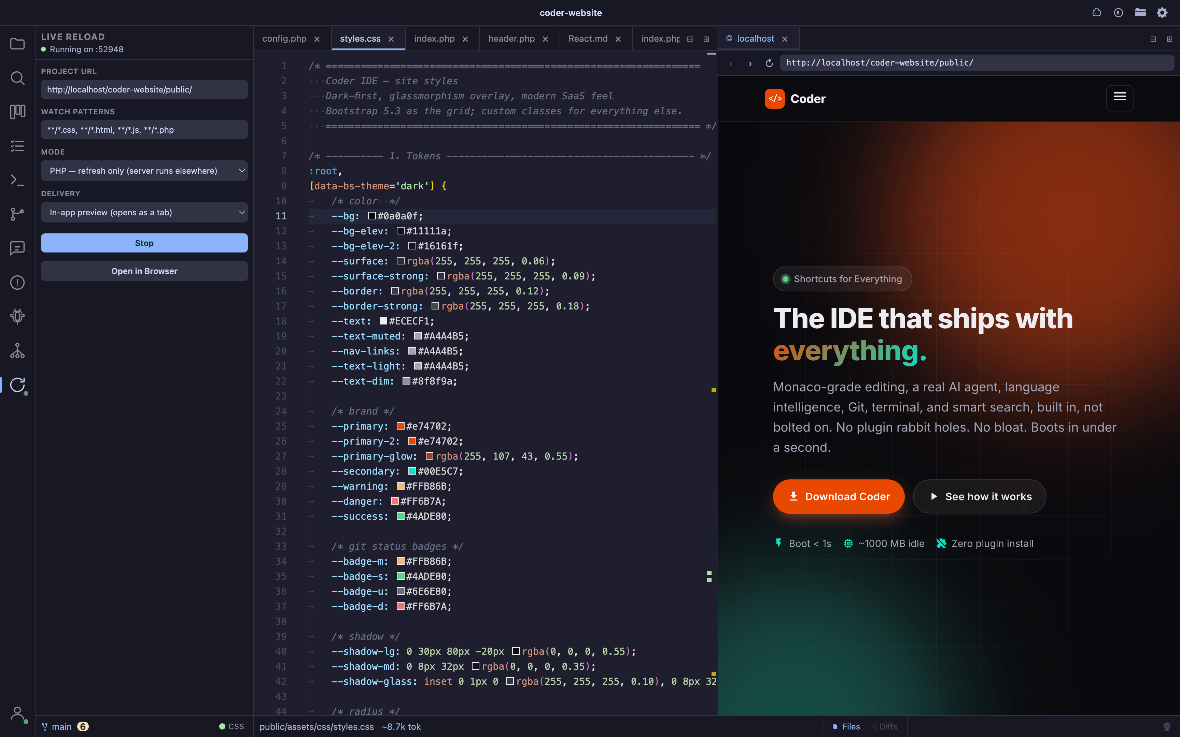Open the hamburger menu on Coder website
The width and height of the screenshot is (1180, 737).
tap(1120, 98)
